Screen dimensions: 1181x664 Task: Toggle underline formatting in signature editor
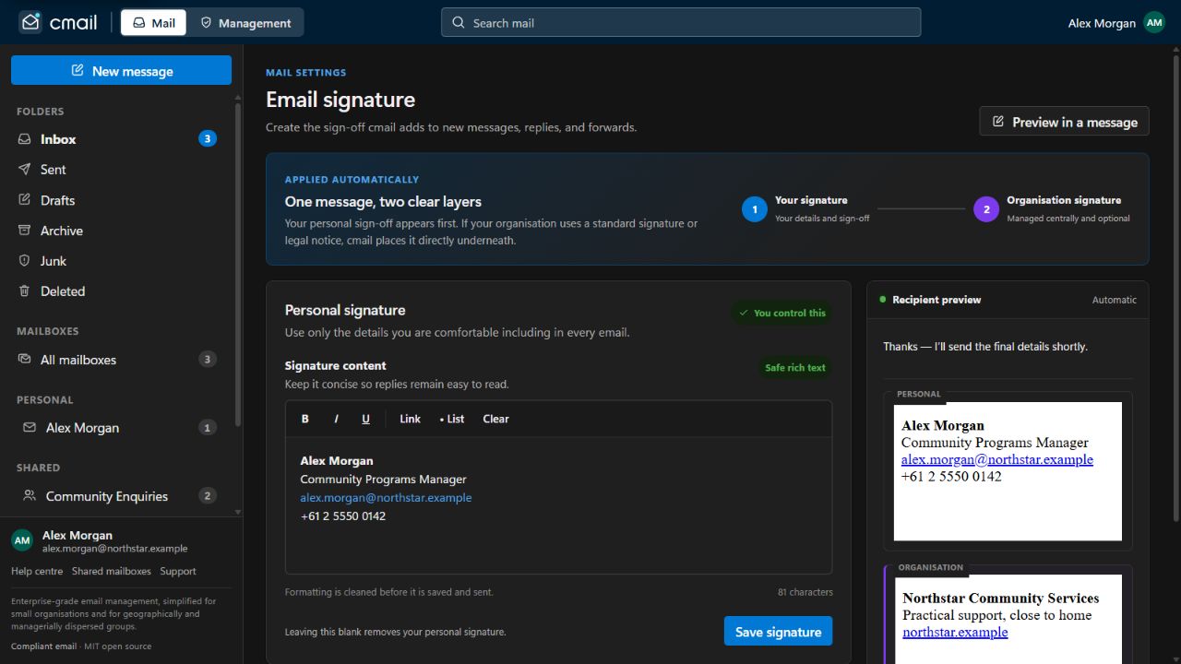point(365,419)
